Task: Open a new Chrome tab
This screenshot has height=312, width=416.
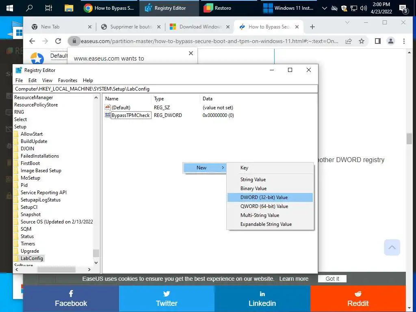Action: tap(312, 27)
